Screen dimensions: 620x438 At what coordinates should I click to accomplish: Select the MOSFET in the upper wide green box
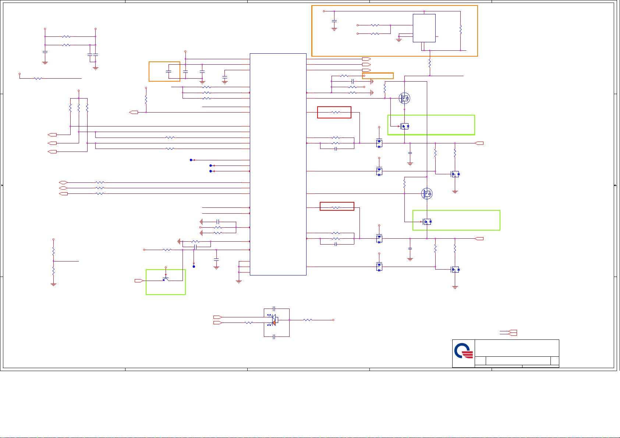(x=404, y=127)
